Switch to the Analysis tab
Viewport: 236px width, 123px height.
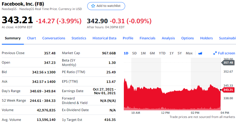pos(168,38)
